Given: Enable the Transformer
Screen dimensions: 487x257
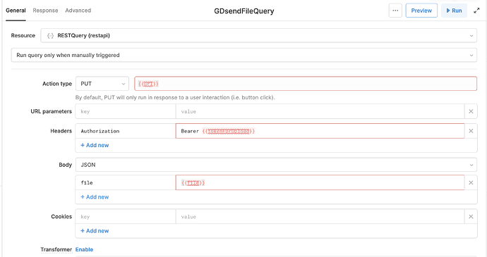Looking at the screenshot, I should 84,249.
